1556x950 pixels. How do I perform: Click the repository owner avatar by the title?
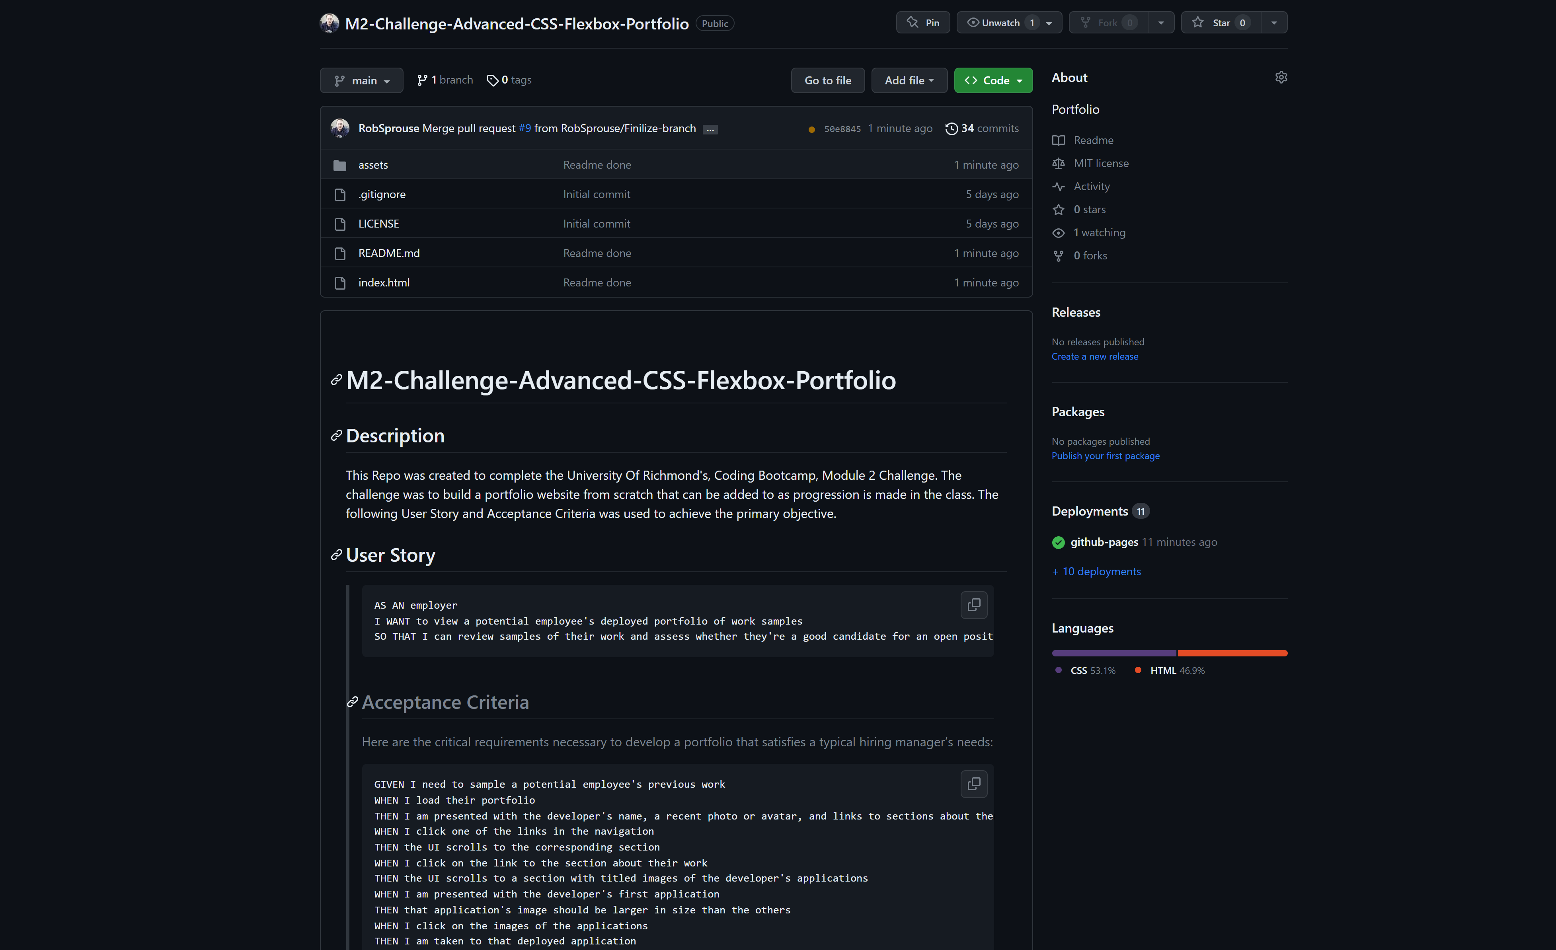pyautogui.click(x=329, y=23)
